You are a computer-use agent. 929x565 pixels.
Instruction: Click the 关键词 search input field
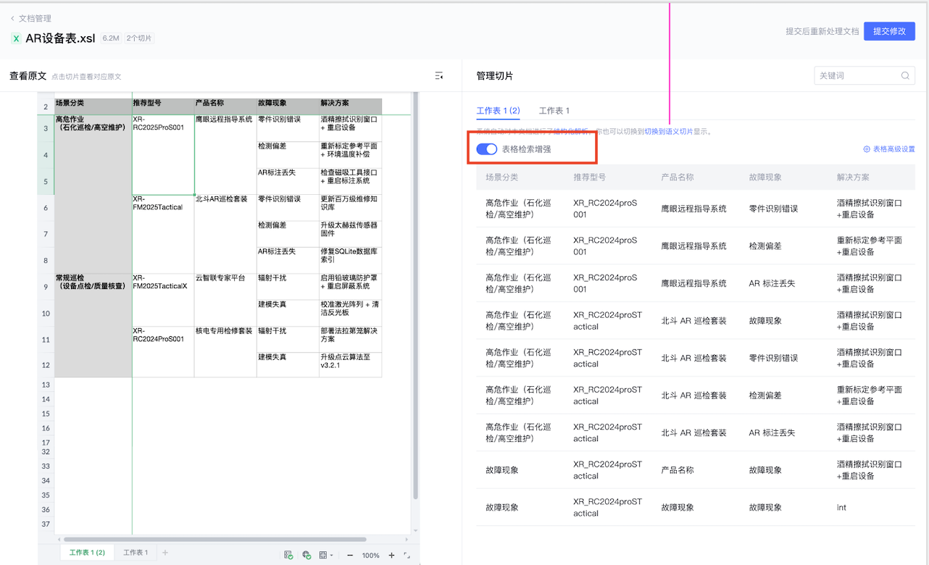(857, 76)
